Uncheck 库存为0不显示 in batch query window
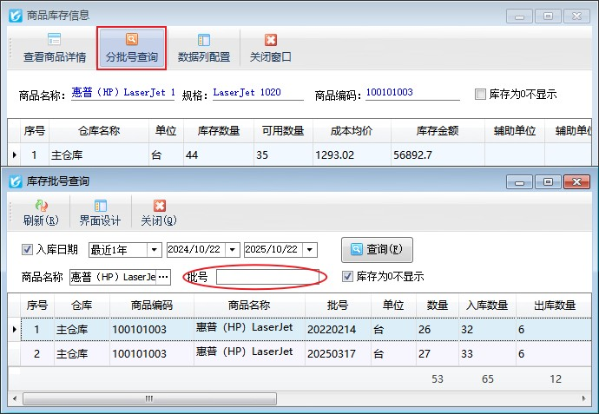 [x=348, y=277]
